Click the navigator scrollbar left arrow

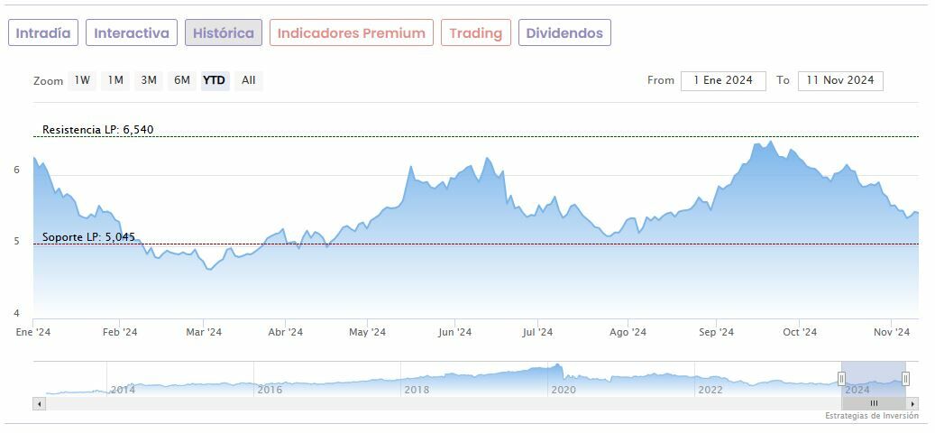pyautogui.click(x=39, y=403)
